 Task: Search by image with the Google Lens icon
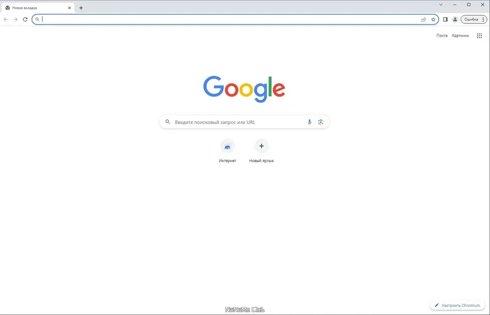pyautogui.click(x=320, y=122)
